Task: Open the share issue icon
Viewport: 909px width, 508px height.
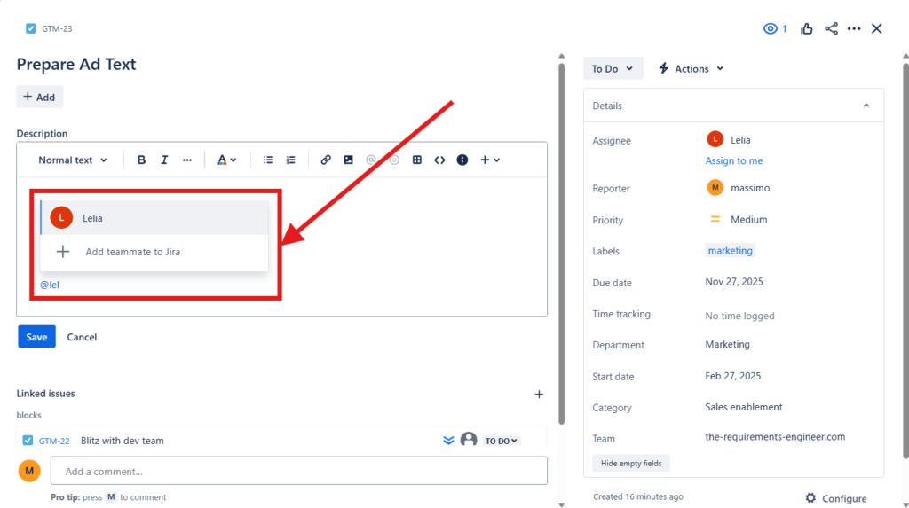Action: pos(831,28)
